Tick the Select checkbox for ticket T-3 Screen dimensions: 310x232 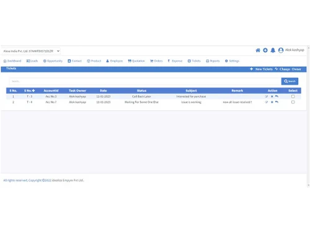293,97
